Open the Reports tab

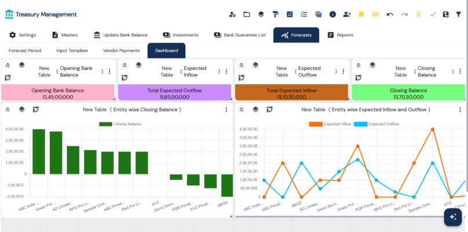pos(340,35)
